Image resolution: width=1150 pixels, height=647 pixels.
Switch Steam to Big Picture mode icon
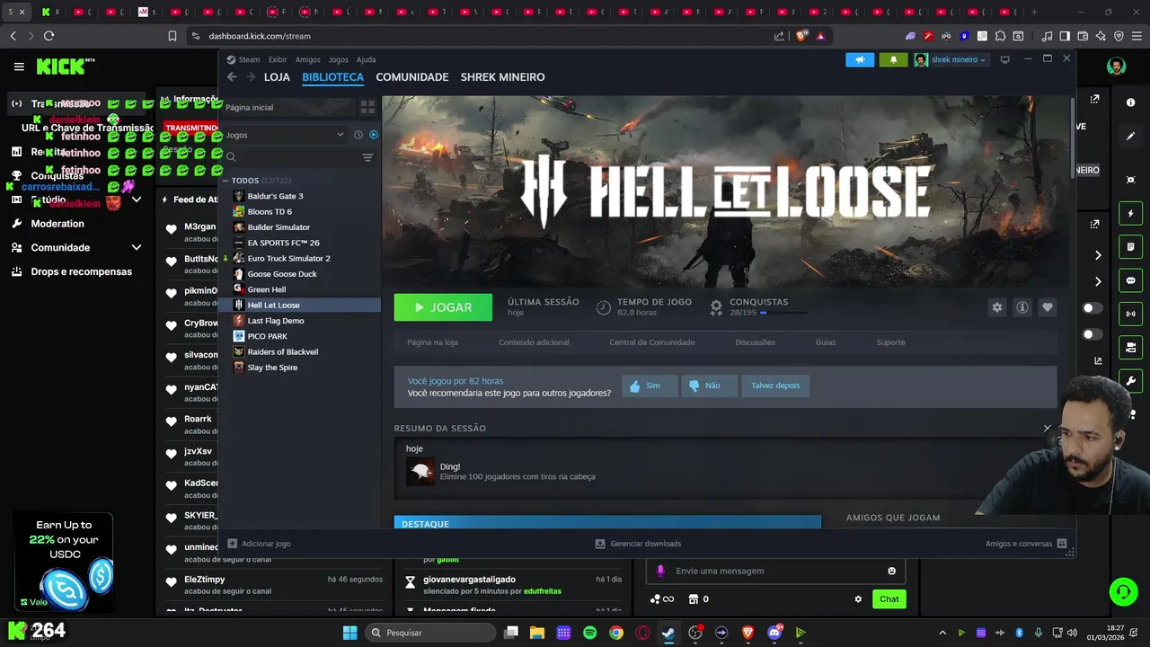[x=1004, y=59]
